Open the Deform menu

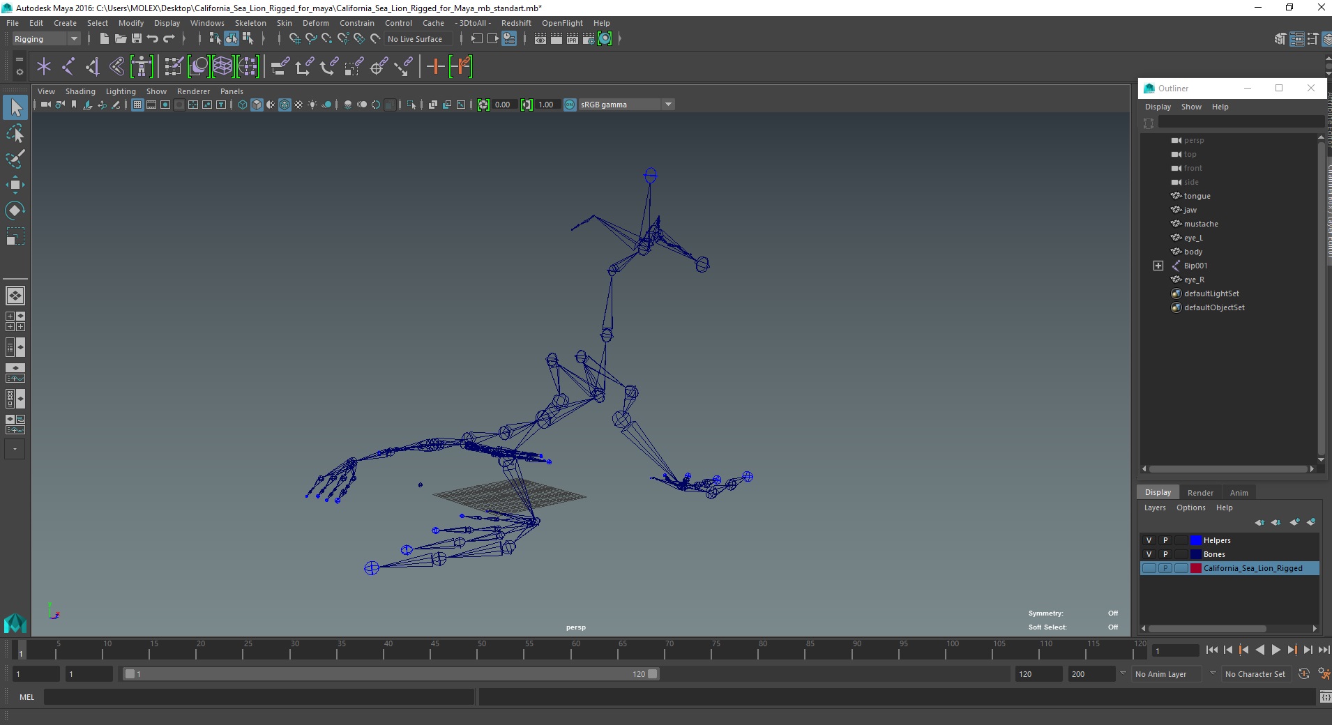[x=315, y=23]
